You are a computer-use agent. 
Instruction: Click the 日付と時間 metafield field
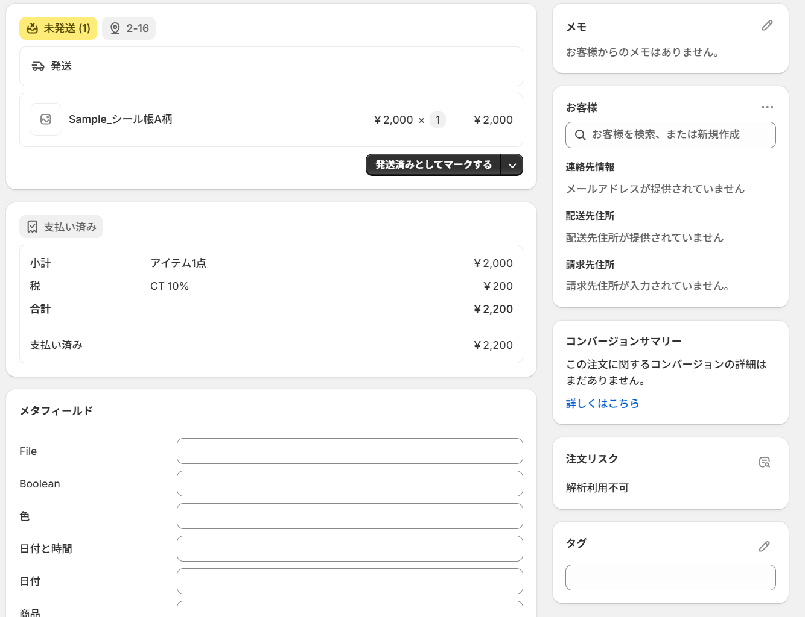pos(349,549)
